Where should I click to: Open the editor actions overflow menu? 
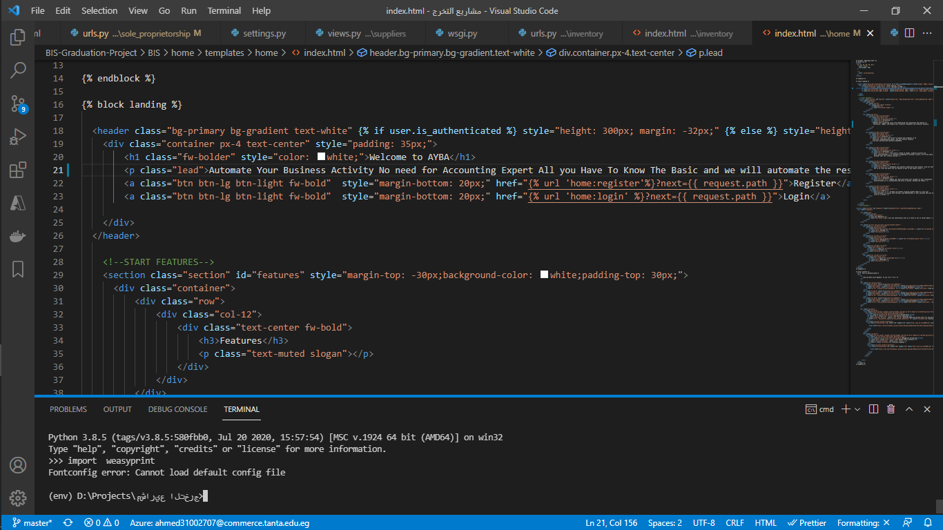click(929, 32)
